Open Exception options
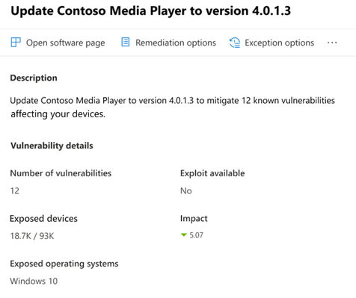The height and width of the screenshot is (298, 356). (x=279, y=43)
